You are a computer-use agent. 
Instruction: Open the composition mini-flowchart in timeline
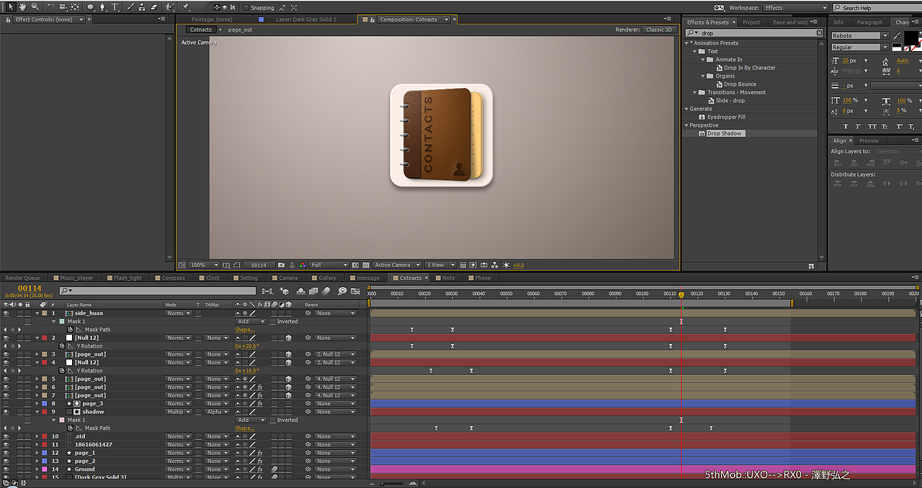(268, 291)
